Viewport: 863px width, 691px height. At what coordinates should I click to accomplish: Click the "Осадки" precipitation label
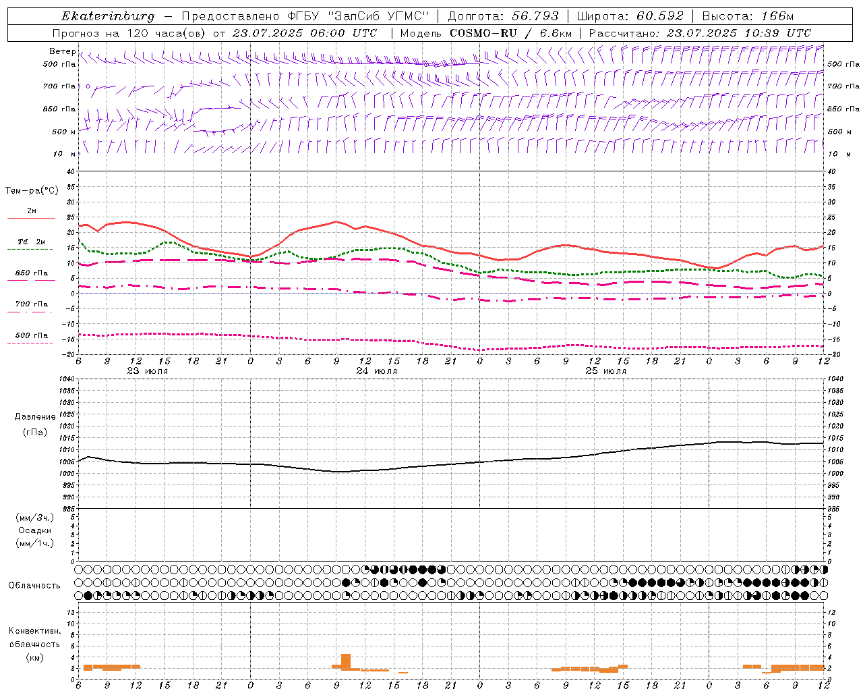tap(34, 530)
